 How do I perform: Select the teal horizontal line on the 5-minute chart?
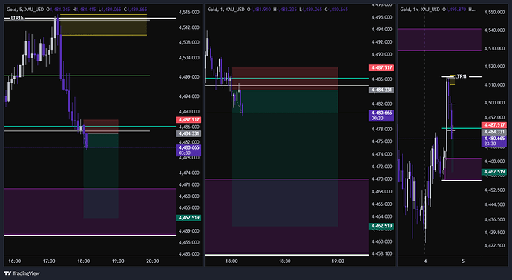point(90,127)
